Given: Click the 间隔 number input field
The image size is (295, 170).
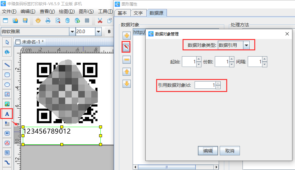Looking at the screenshot, I should (255, 62).
